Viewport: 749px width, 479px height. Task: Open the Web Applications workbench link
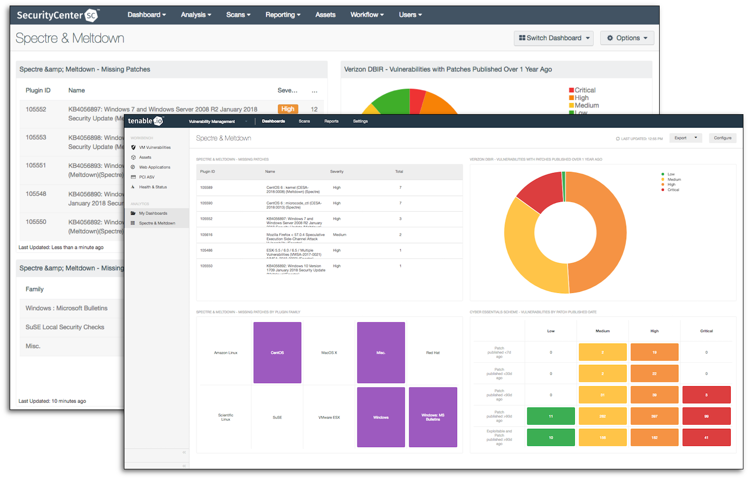tap(155, 167)
